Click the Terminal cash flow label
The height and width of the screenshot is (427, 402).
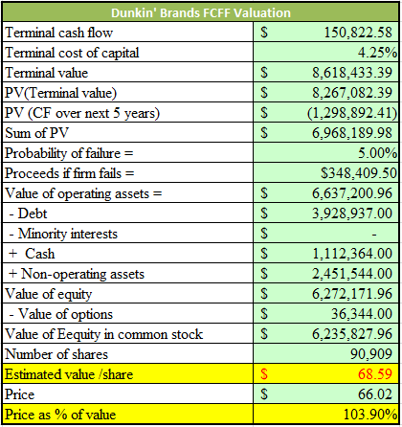pos(59,33)
